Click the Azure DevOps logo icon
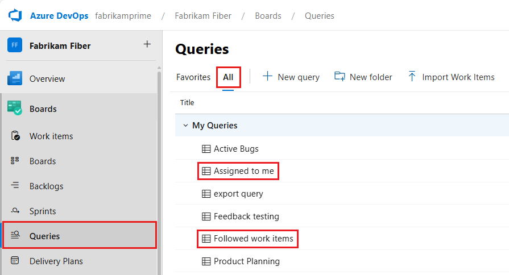The width and height of the screenshot is (509, 275). [15, 15]
